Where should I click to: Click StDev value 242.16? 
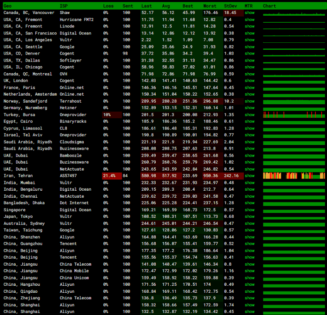(x=233, y=176)
